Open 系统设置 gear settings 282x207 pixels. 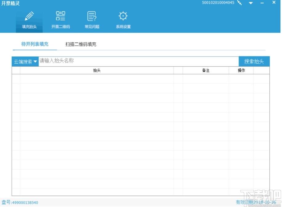tap(123, 20)
